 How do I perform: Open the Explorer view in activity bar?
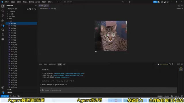(x=3, y=6)
